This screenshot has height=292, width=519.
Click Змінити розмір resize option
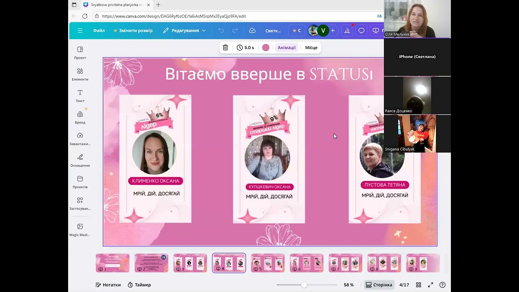[133, 30]
